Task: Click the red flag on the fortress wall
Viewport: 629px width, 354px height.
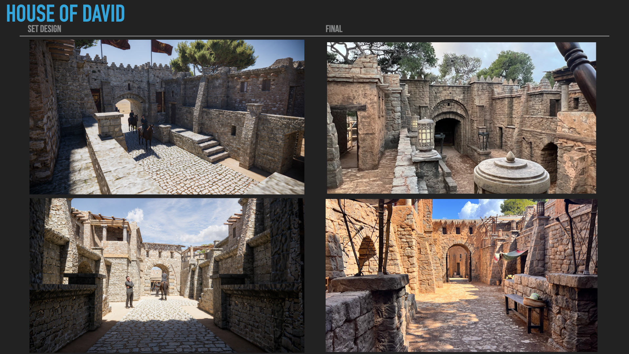Action: [x=162, y=47]
